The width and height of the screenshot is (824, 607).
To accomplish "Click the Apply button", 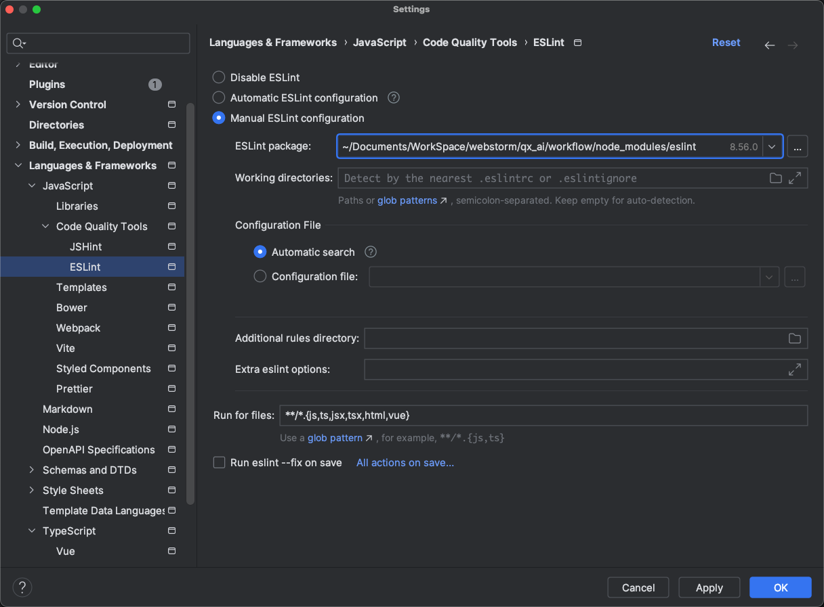I will [x=709, y=587].
